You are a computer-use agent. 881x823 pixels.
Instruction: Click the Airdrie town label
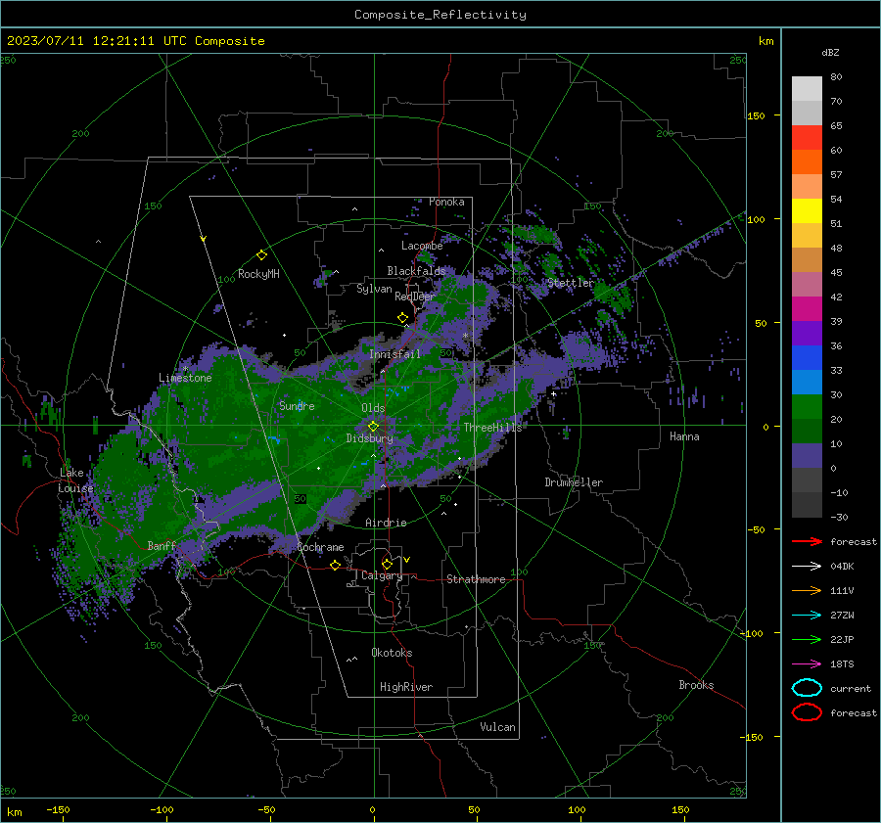386,523
